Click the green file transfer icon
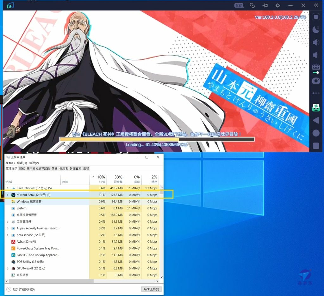 (316, 107)
